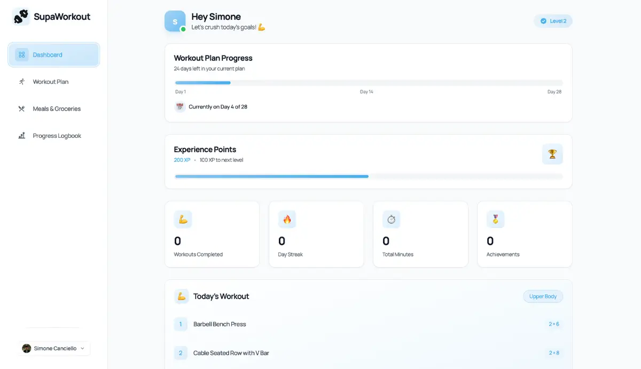Click the Experience Points progress bar

coord(369,176)
